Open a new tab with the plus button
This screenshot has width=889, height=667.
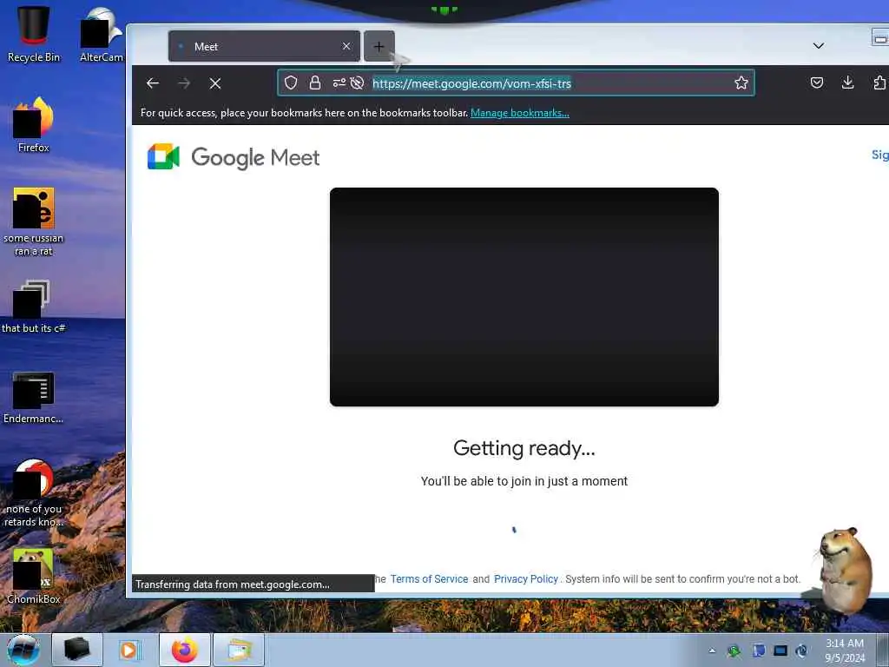379,47
